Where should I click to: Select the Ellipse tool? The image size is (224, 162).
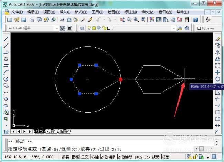pyautogui.click(x=6, y=99)
